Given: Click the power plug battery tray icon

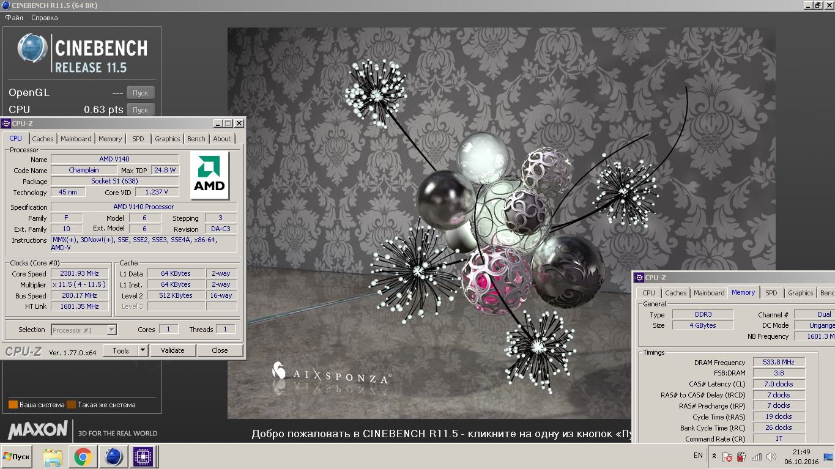Looking at the screenshot, I should 741,457.
